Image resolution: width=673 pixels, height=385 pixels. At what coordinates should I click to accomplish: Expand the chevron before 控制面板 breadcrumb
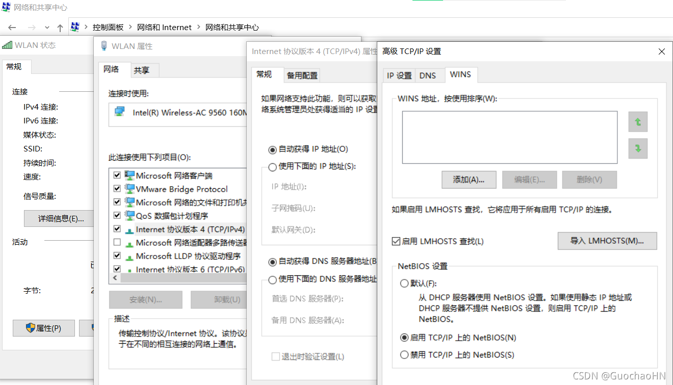coord(86,28)
